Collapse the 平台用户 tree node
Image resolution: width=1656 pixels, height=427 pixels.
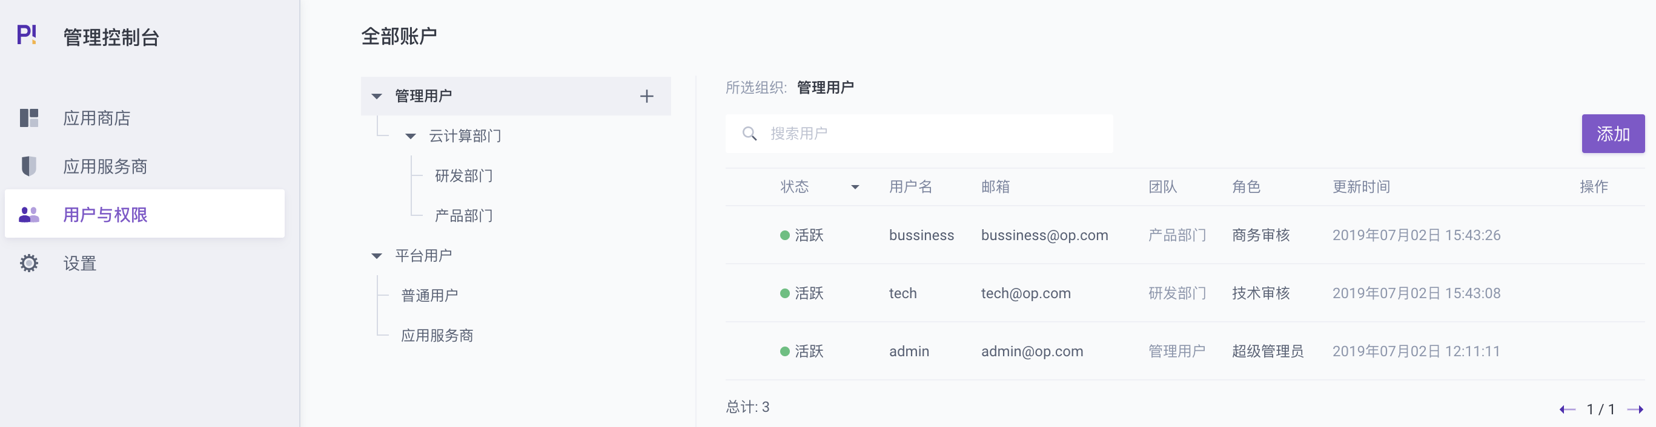point(377,256)
